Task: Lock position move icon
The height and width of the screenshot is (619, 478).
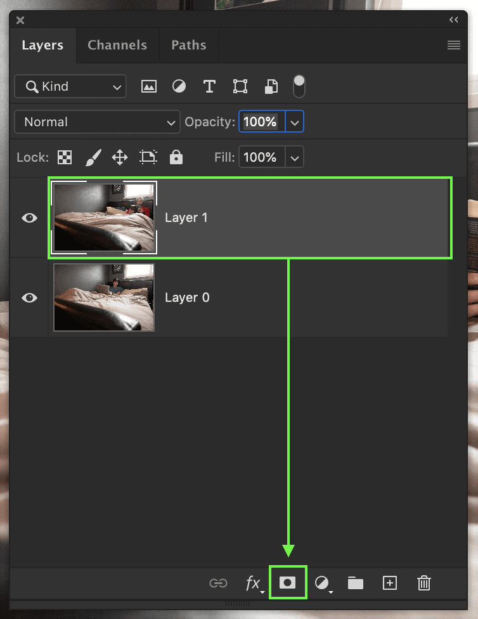Action: point(120,157)
